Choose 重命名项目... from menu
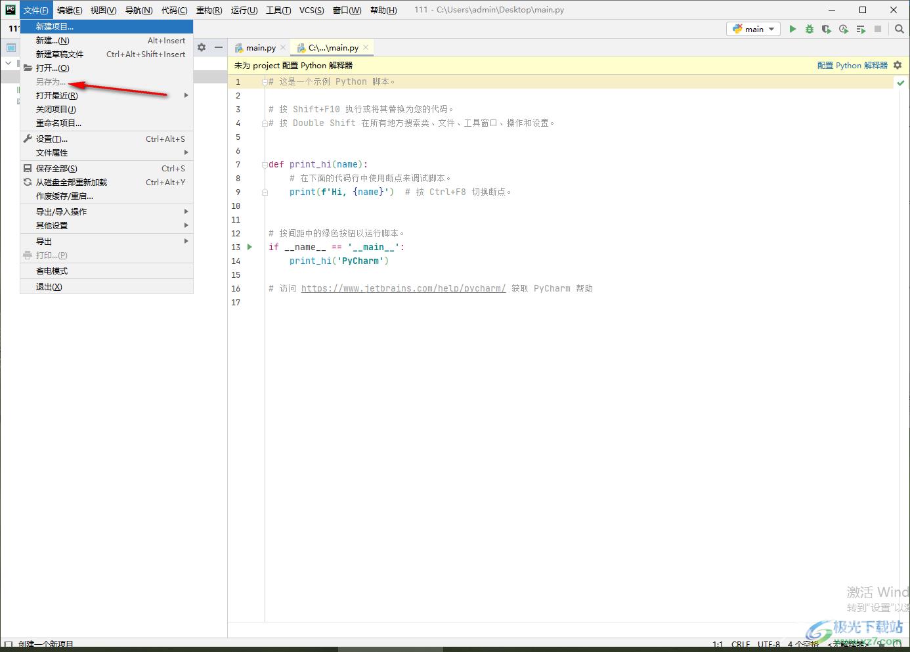Image resolution: width=910 pixels, height=652 pixels. tap(106, 123)
